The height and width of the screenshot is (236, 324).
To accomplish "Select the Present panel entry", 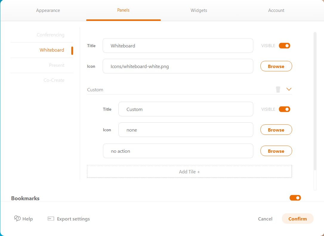I will 57,65.
